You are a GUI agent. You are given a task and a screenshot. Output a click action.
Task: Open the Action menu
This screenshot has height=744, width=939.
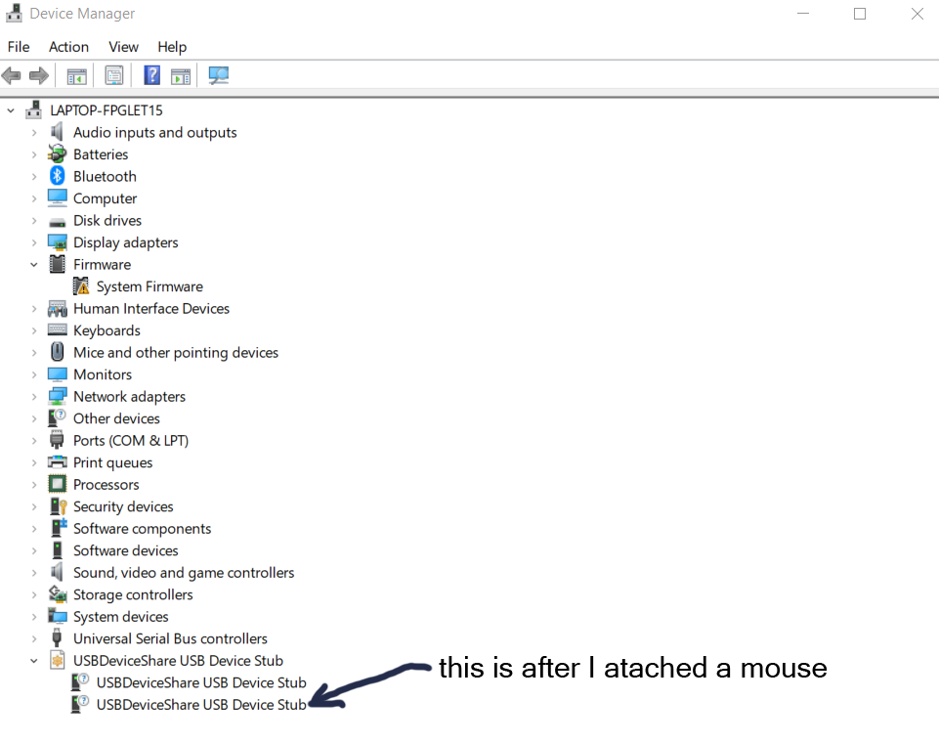pyautogui.click(x=68, y=47)
